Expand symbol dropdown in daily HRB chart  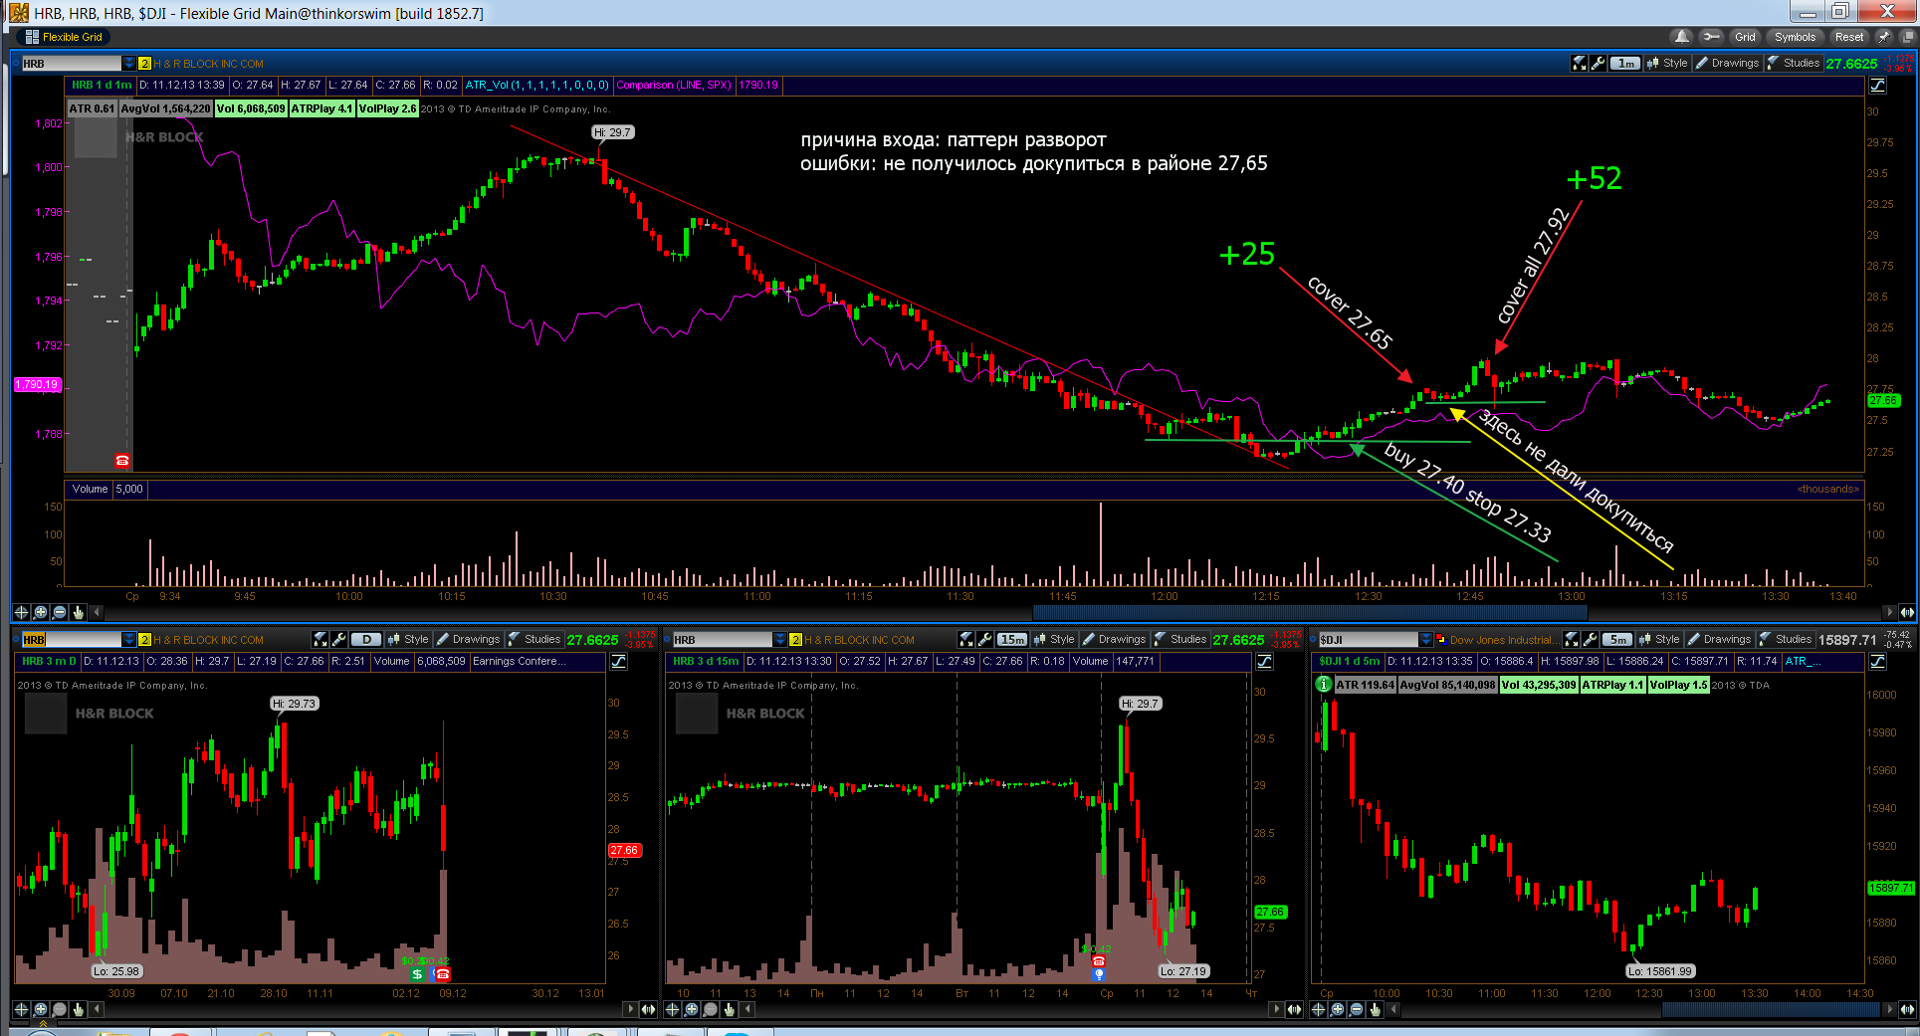point(128,640)
